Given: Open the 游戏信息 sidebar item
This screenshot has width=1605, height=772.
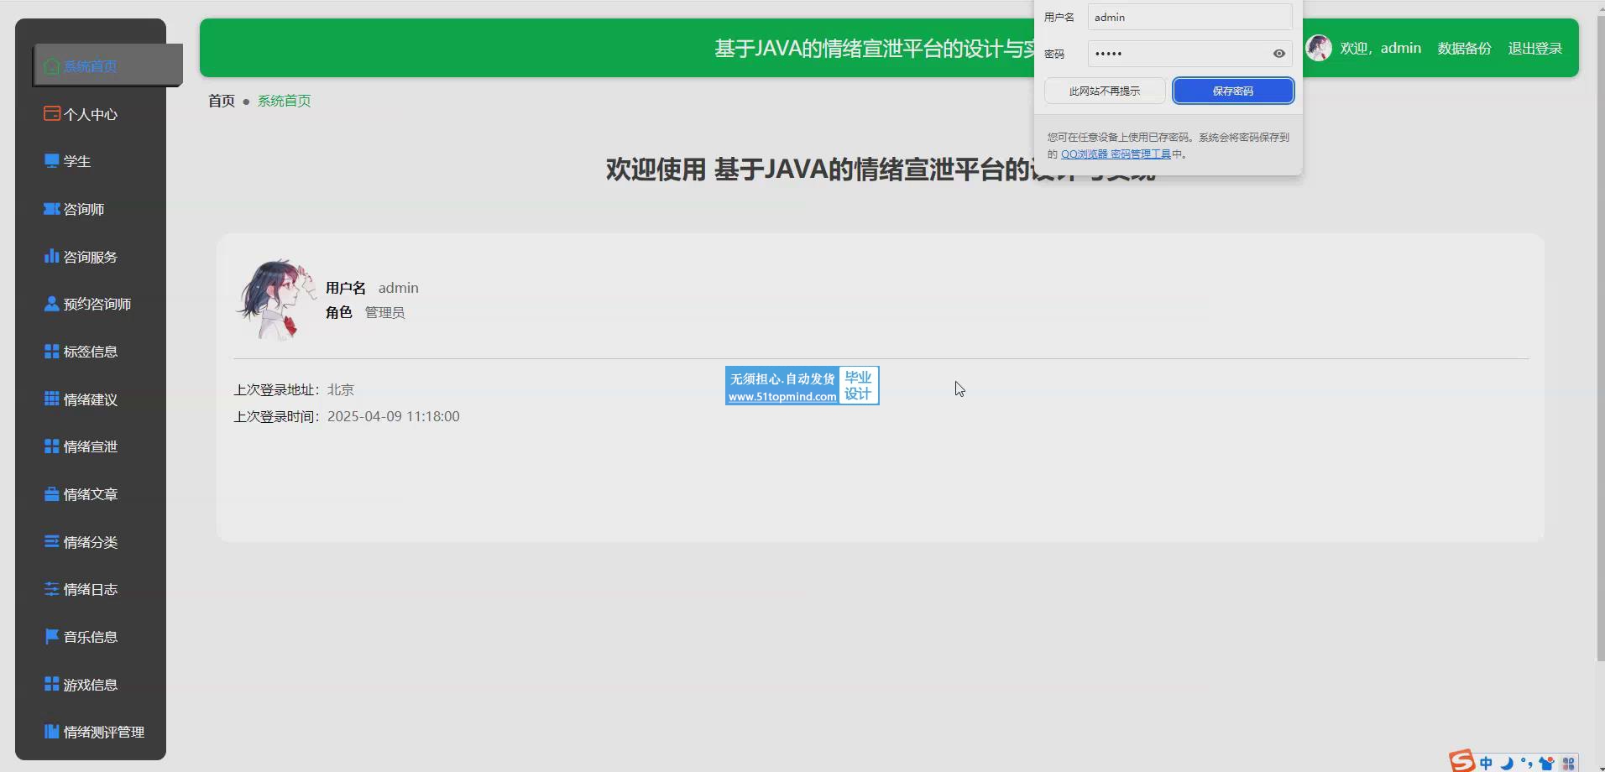Looking at the screenshot, I should (90, 685).
